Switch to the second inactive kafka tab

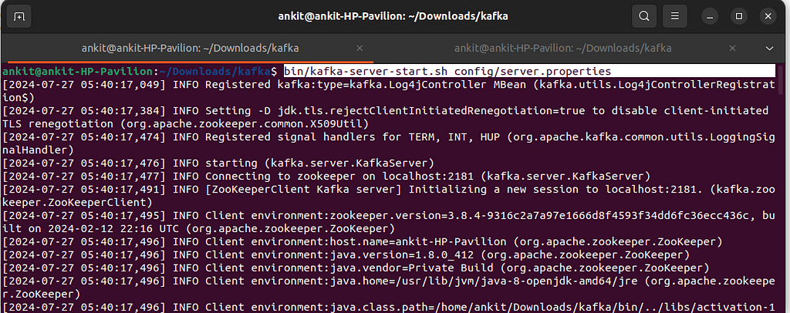click(562, 49)
